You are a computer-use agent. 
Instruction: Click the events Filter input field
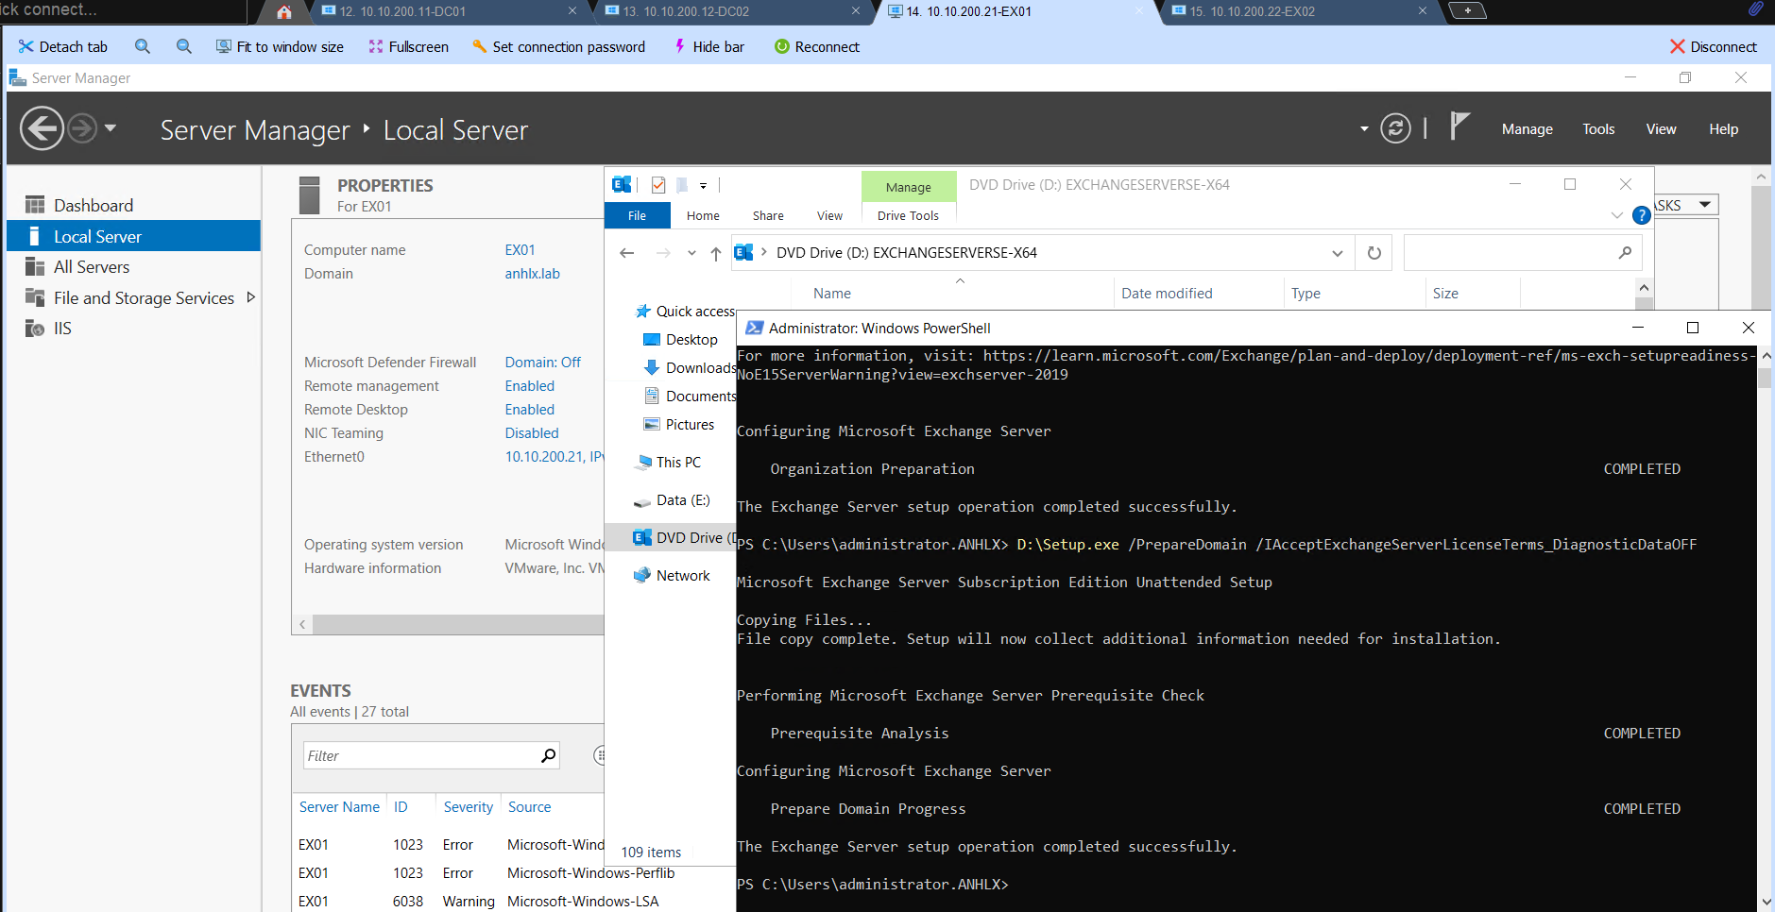point(420,755)
